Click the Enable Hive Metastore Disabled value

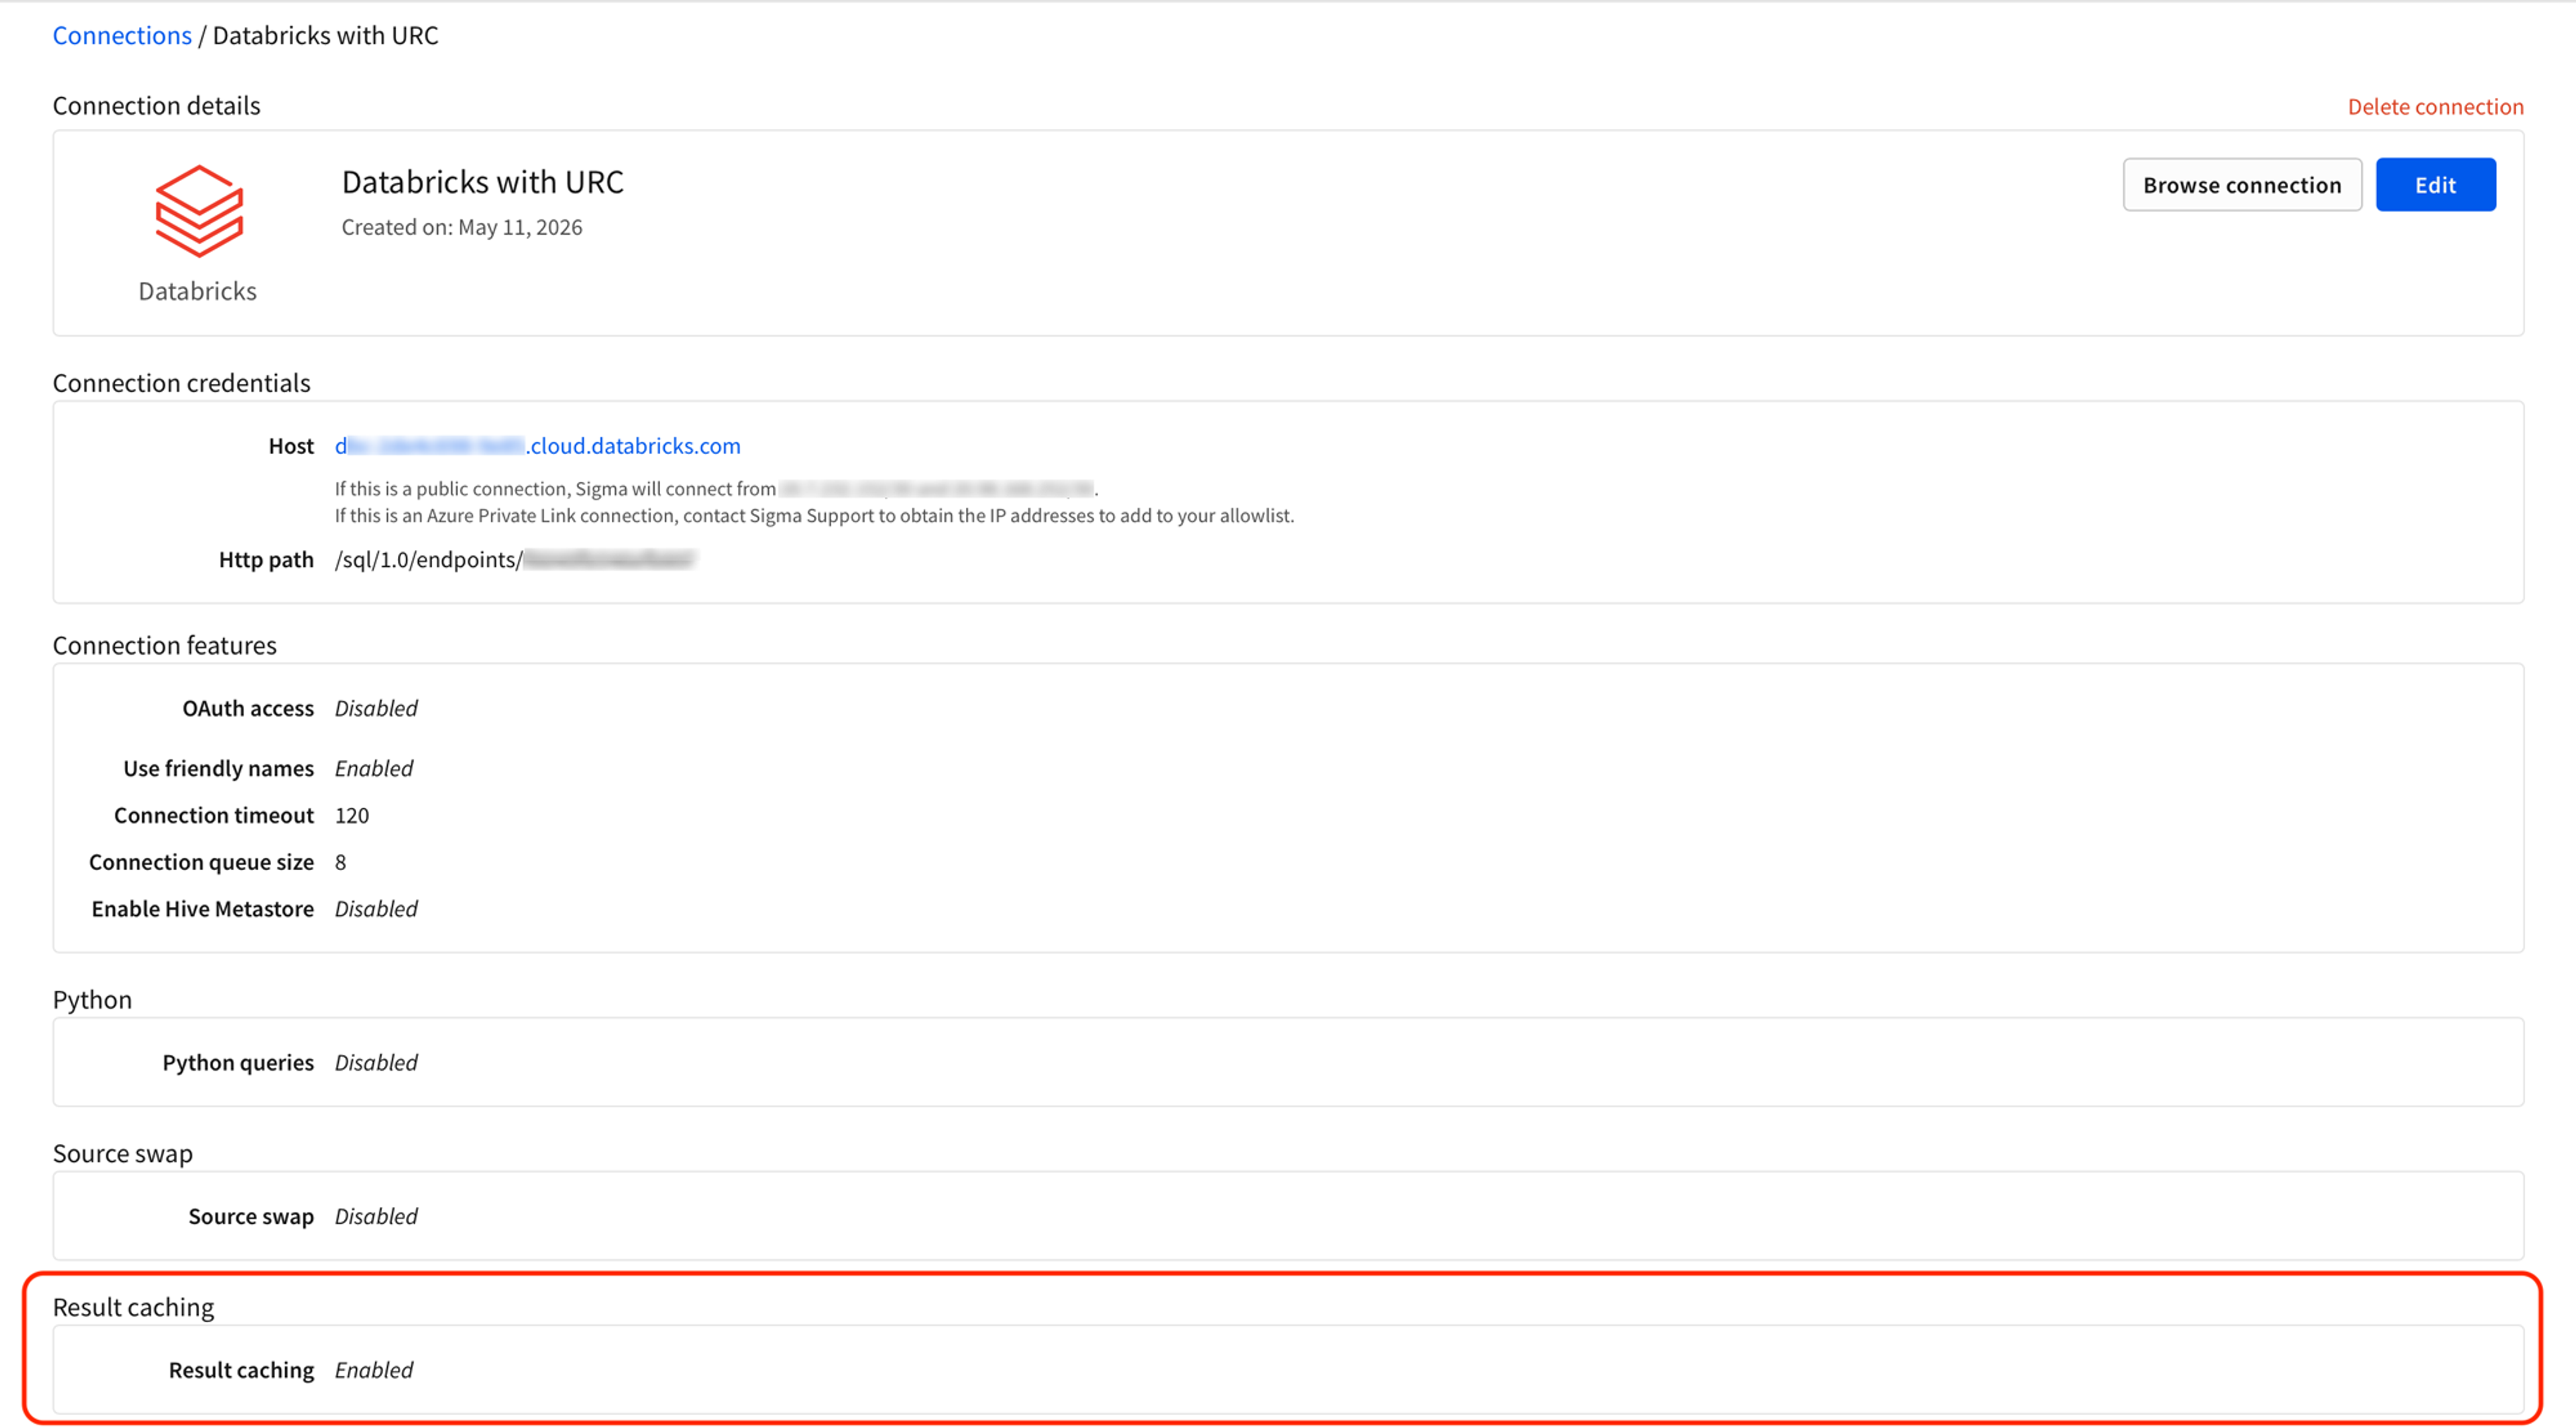pyautogui.click(x=376, y=909)
